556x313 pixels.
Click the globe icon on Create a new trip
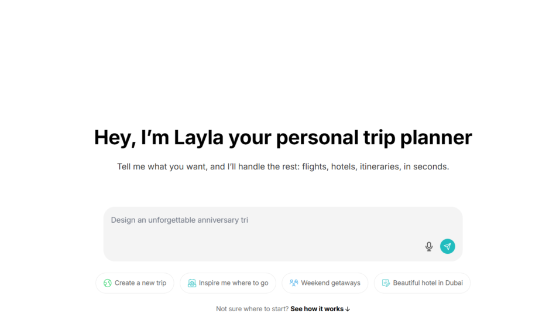click(x=108, y=283)
